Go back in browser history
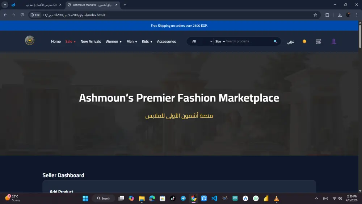Screen dimensions: 362x204 pos(5,15)
